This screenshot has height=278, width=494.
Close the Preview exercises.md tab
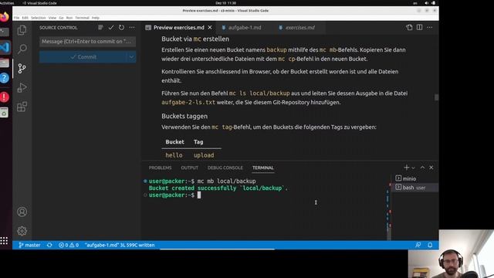(x=210, y=28)
